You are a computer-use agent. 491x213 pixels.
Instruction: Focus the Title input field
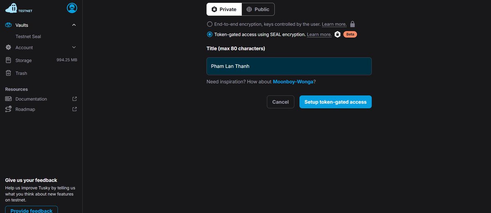click(x=289, y=66)
